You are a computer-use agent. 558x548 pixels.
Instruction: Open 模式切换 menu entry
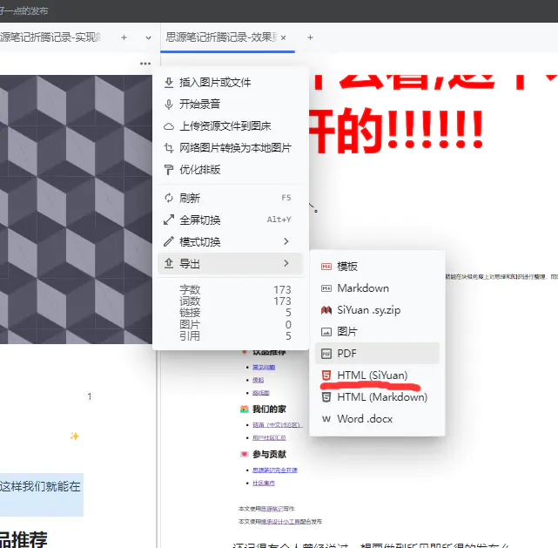tap(230, 242)
